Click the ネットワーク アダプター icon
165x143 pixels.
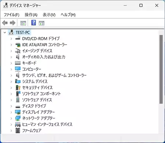pyautogui.click(x=18, y=118)
